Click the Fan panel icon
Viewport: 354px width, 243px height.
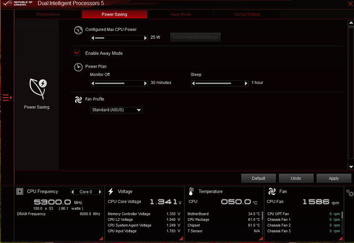click(273, 191)
